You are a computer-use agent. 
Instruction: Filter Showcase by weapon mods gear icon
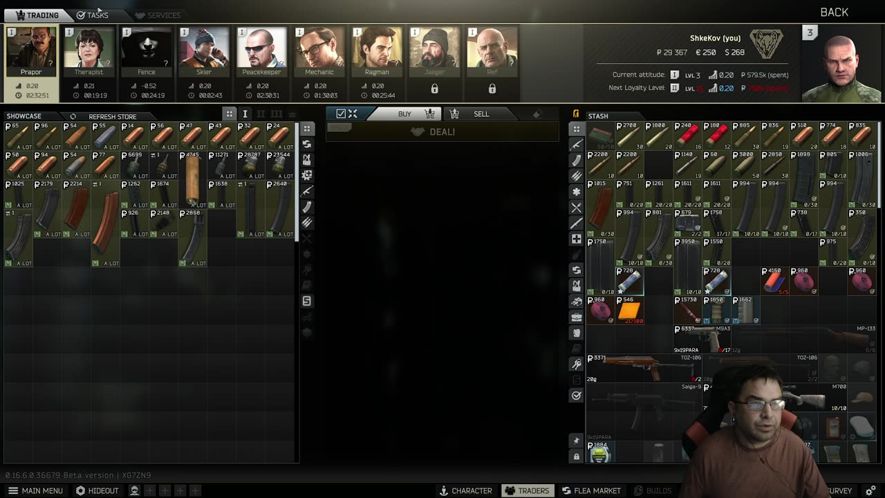[307, 176]
